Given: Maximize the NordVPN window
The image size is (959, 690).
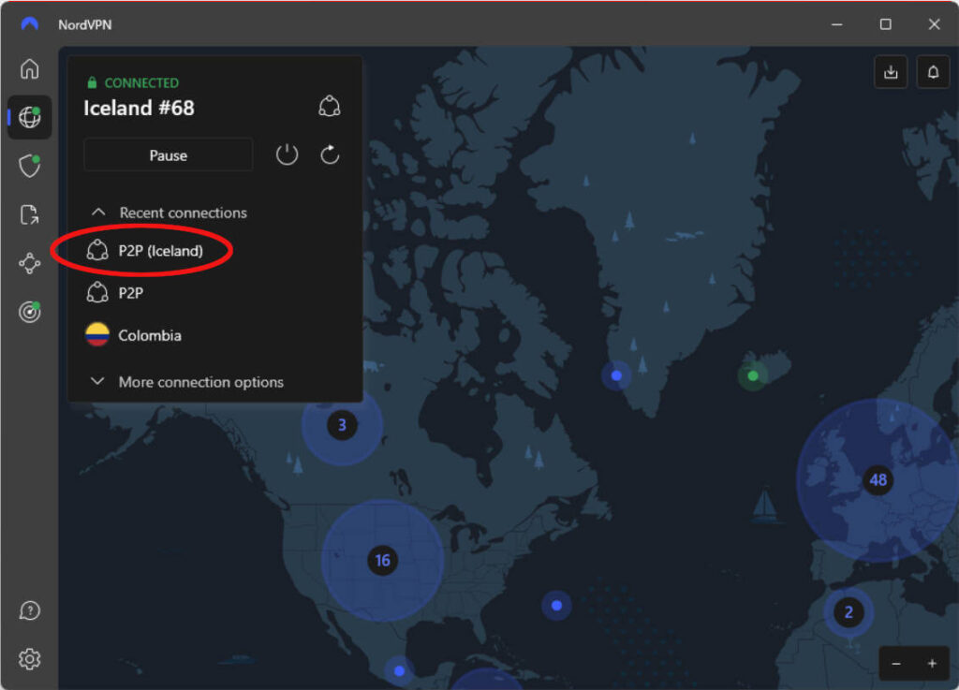Looking at the screenshot, I should click(x=885, y=24).
